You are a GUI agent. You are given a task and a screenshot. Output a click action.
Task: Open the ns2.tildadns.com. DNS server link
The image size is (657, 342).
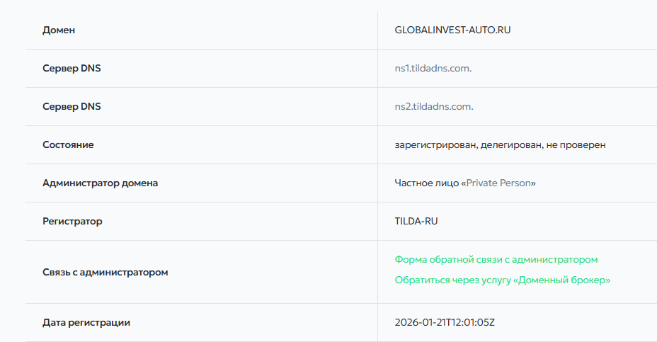[x=433, y=107]
